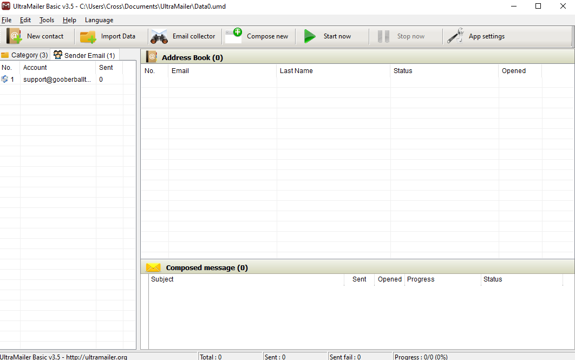
Task: Click the Import Data button label
Action: [x=118, y=36]
